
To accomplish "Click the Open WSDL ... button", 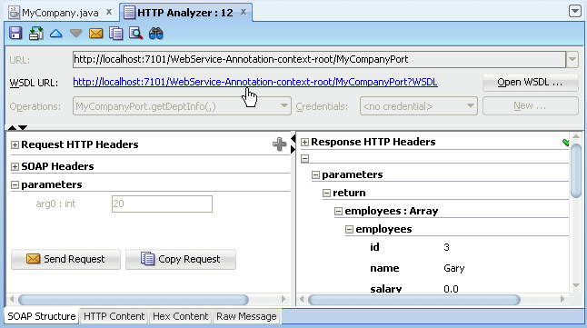I will (530, 83).
